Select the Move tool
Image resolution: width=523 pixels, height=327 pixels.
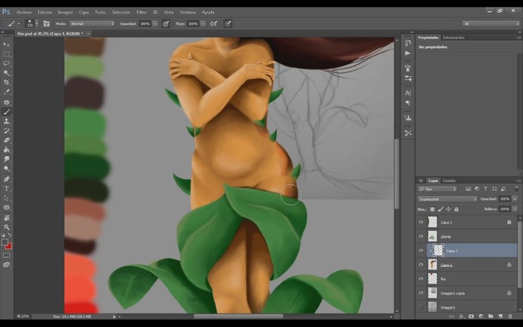[x=6, y=44]
